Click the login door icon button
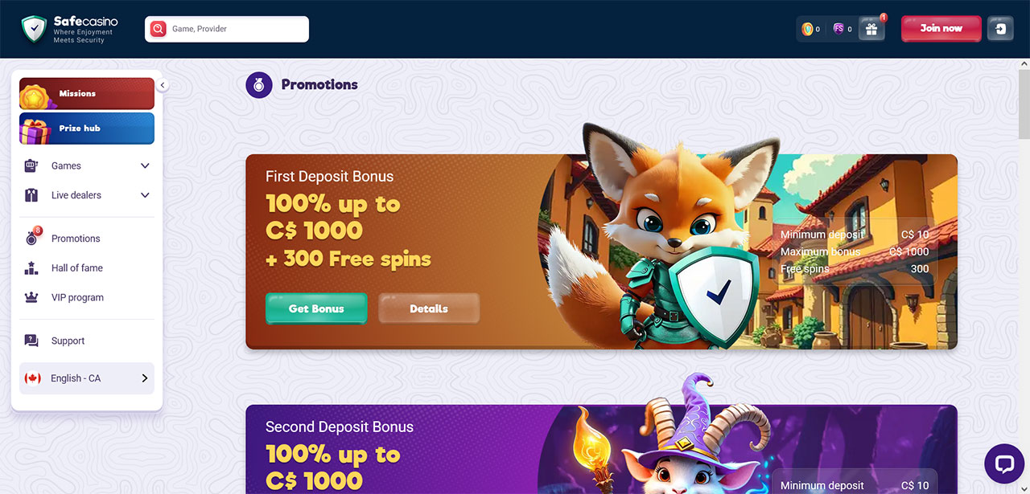Image resolution: width=1030 pixels, height=494 pixels. click(1000, 29)
